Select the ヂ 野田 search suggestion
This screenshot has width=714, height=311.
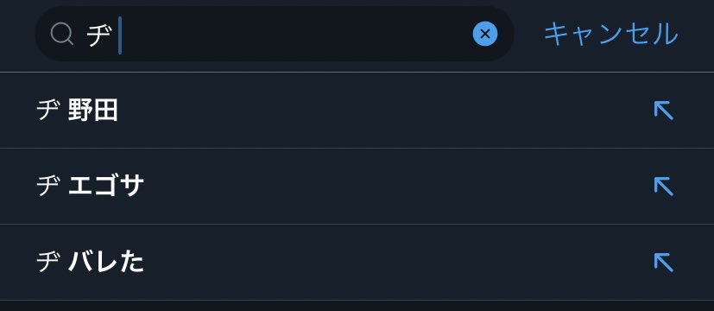[x=357, y=111]
